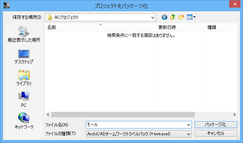
Task: Click the キャンセル button
Action: [216, 133]
